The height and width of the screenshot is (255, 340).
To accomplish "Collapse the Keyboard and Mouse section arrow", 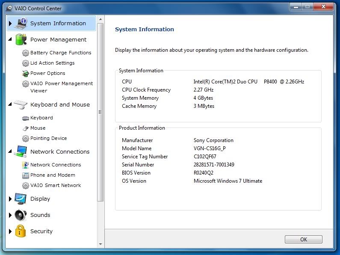I will click(10, 104).
